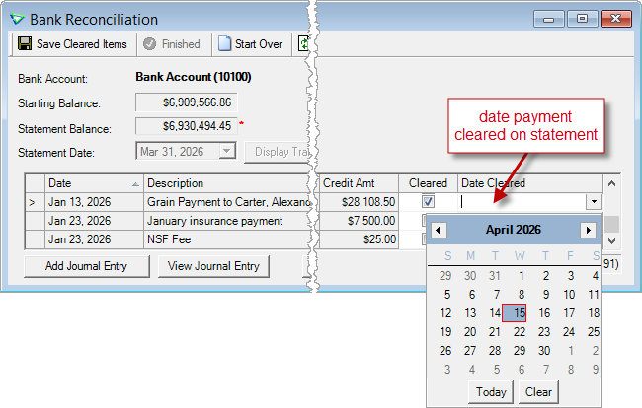Select April 20 in the calendar
This screenshot has width=642, height=408.
click(470, 332)
